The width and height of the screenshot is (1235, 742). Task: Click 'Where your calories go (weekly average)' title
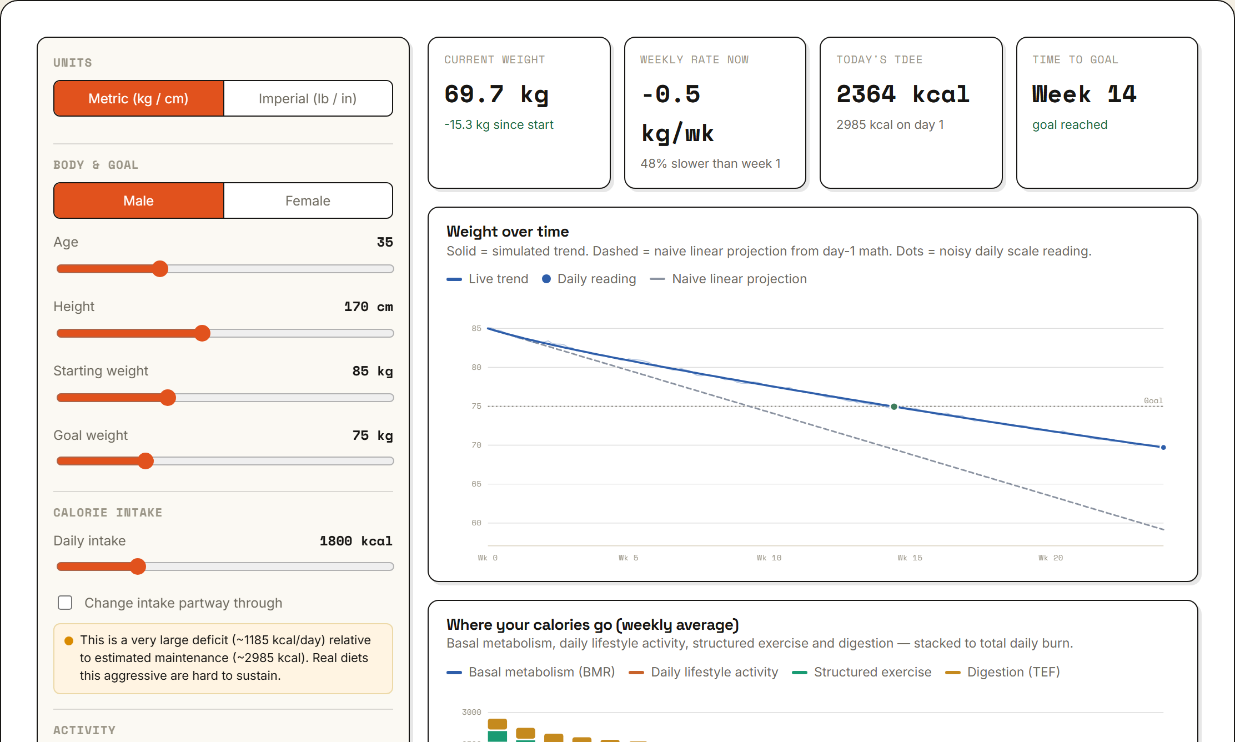tap(593, 624)
